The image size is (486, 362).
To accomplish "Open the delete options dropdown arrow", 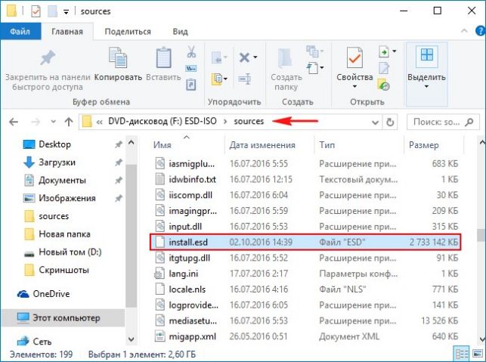I will (x=255, y=57).
